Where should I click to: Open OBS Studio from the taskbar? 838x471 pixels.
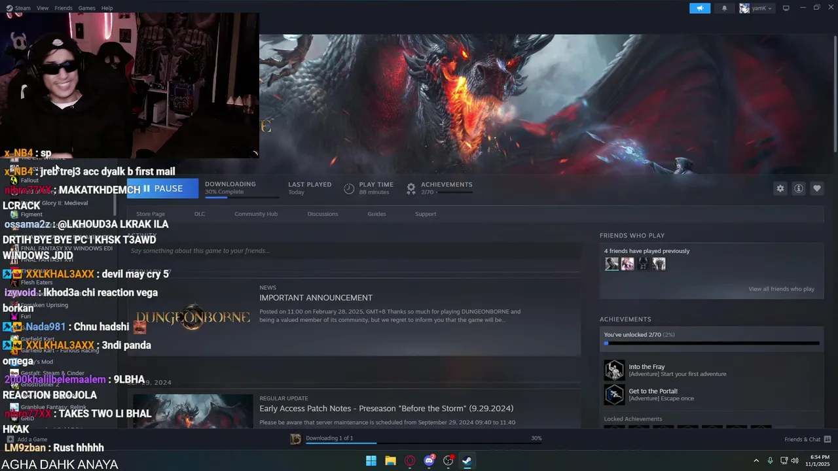[448, 461]
